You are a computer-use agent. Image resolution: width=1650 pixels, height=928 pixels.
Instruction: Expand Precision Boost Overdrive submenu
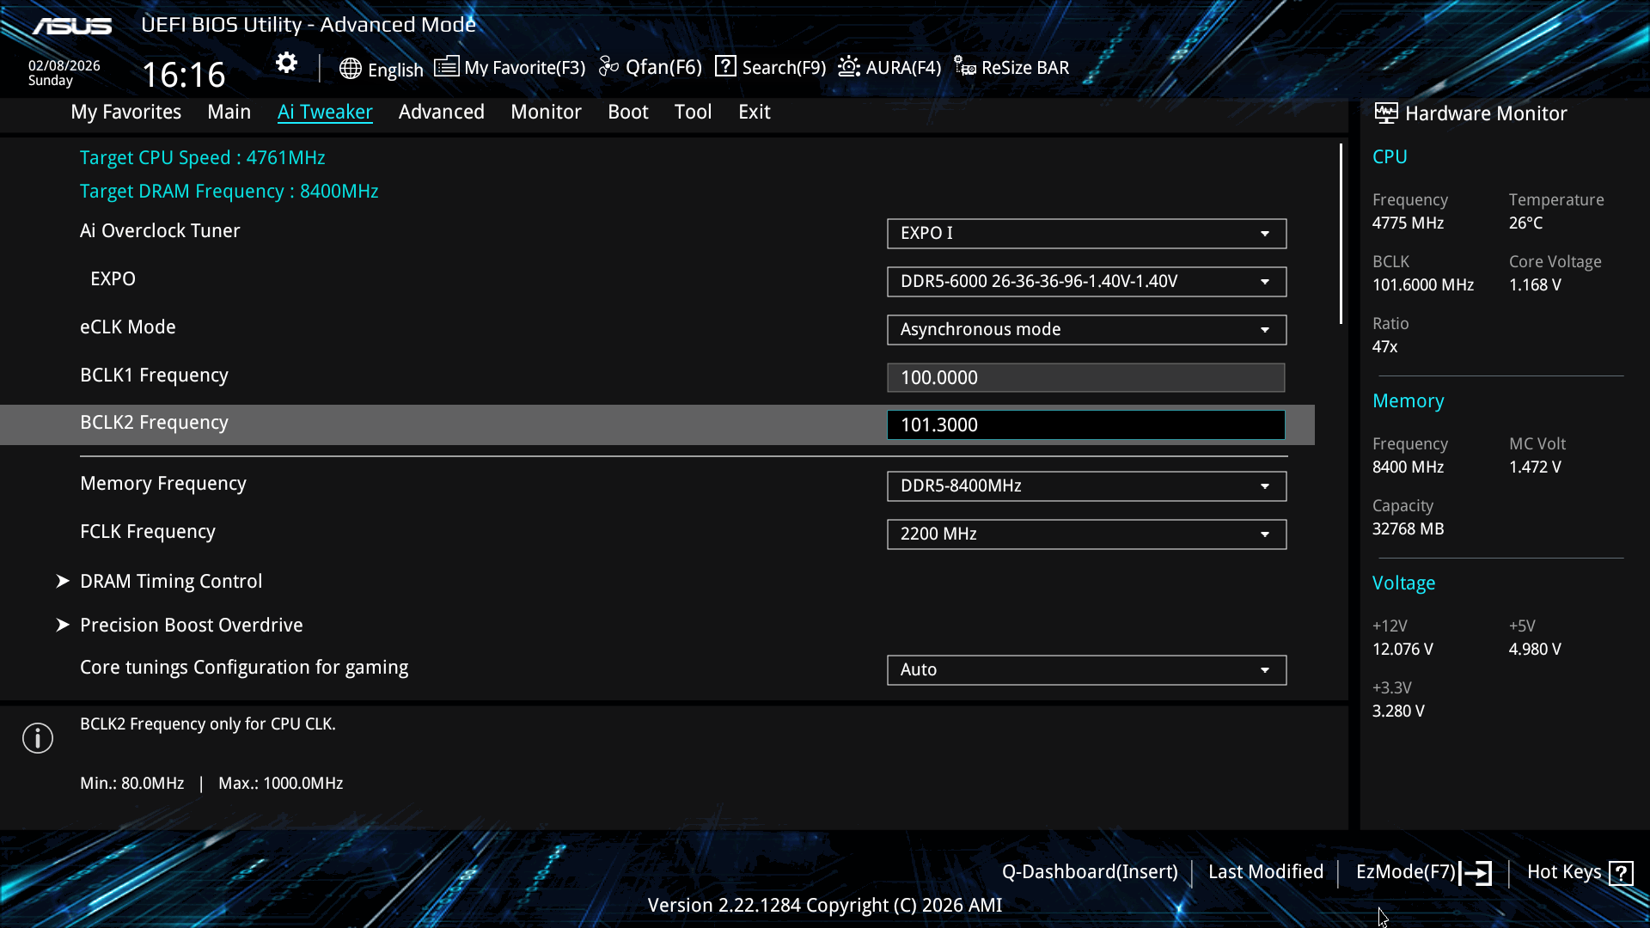tap(191, 626)
